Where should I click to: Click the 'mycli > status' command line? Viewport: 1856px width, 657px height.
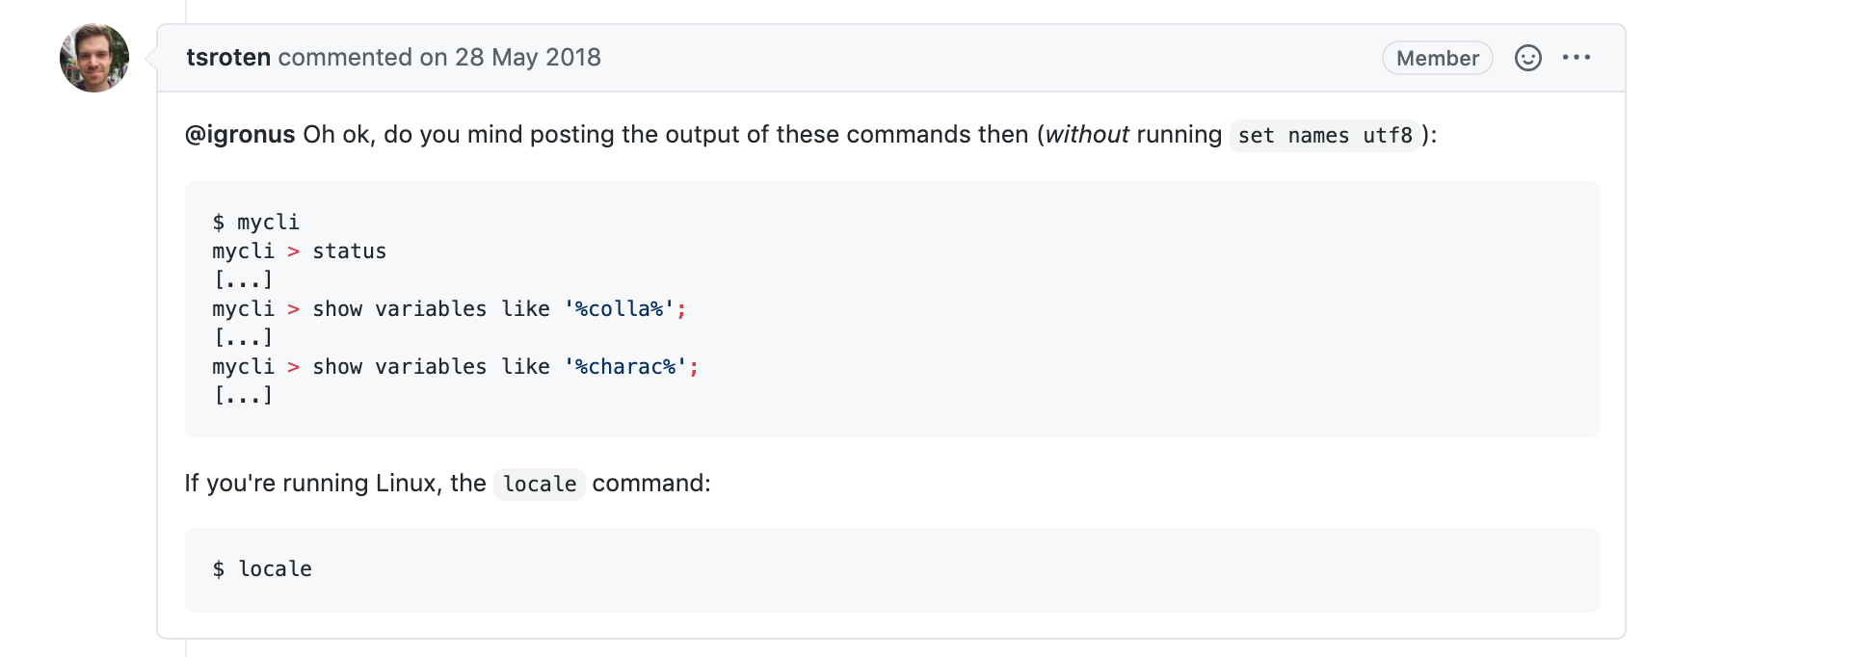pyautogui.click(x=299, y=251)
